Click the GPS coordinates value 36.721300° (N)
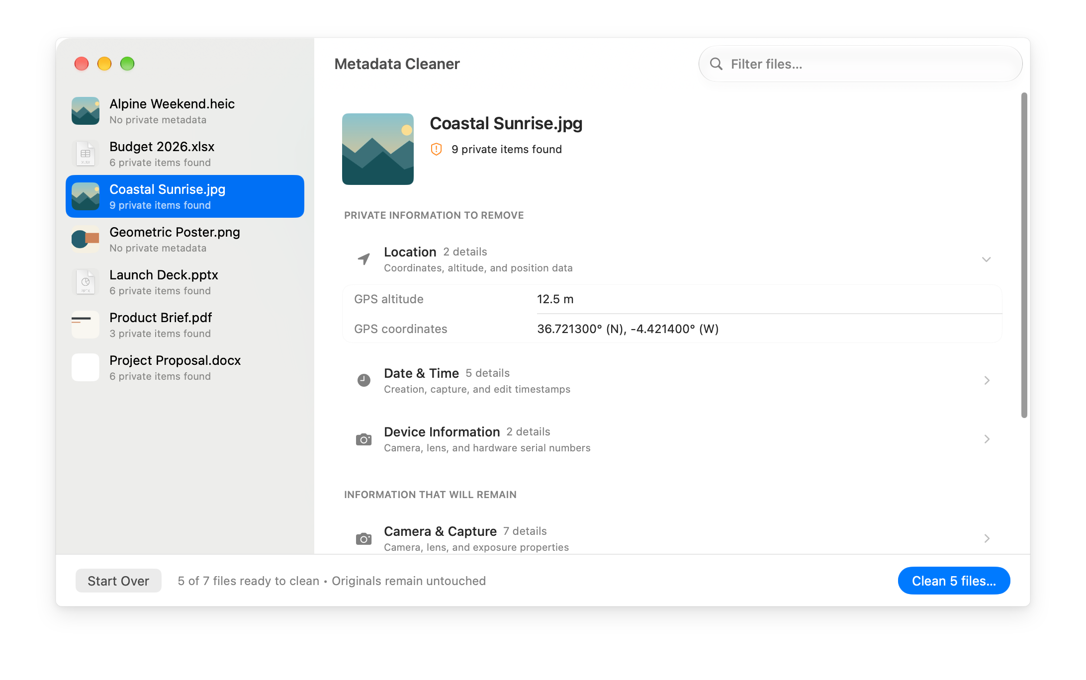The image size is (1086, 680). [628, 329]
